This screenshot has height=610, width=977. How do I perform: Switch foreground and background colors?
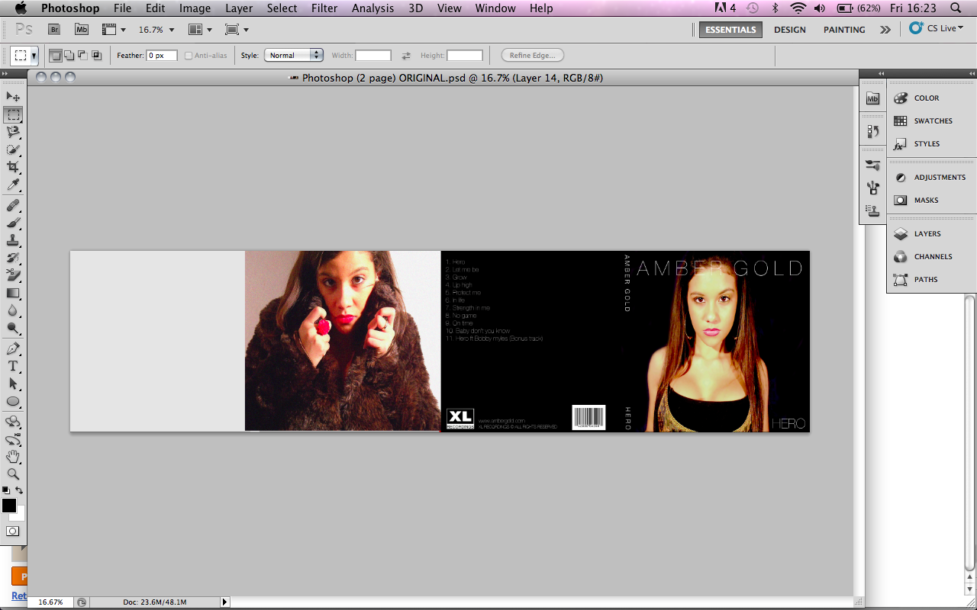[x=20, y=490]
